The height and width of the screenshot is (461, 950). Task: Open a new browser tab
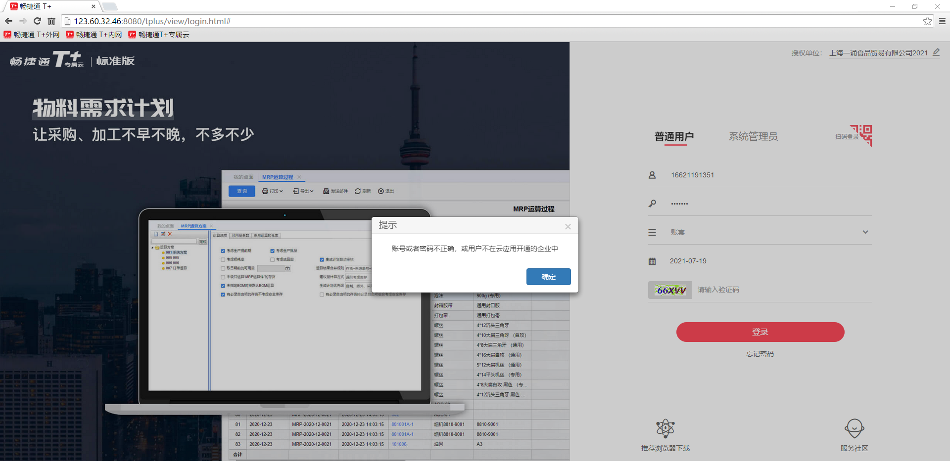tap(110, 6)
